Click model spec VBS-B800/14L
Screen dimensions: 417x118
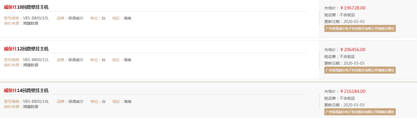coord(36,102)
